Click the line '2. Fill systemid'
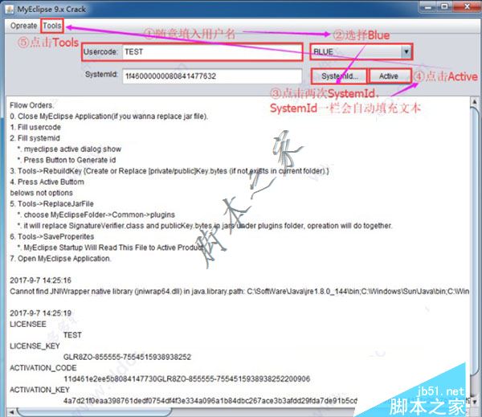 [x=35, y=138]
